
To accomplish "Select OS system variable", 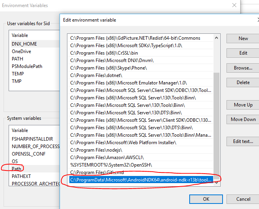I will [35, 161].
